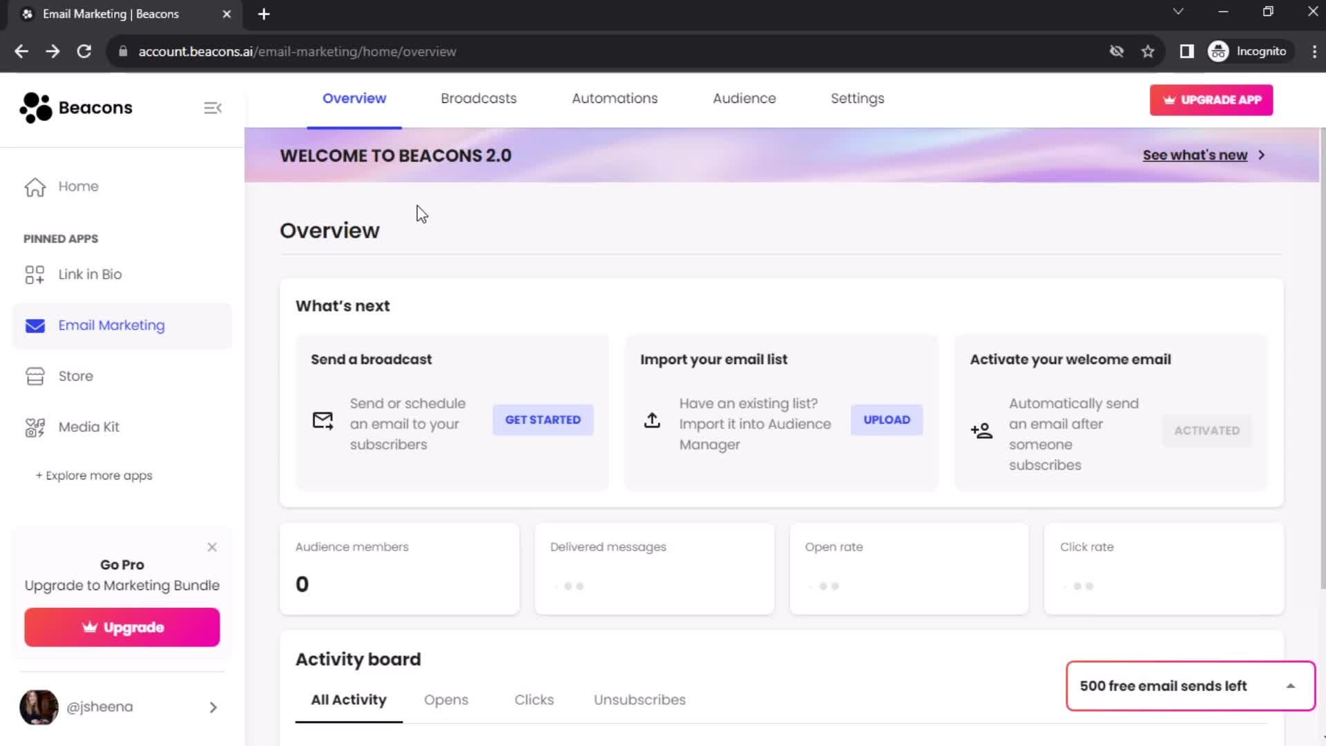This screenshot has width=1326, height=746.
Task: Click the Email Marketing sidebar icon
Action: point(35,325)
